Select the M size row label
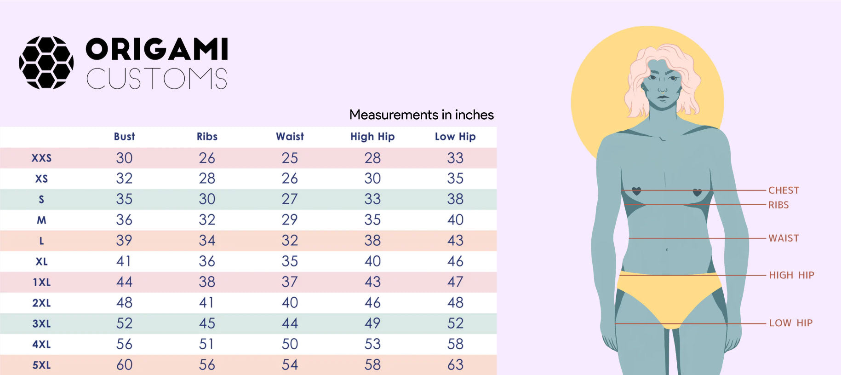This screenshot has width=841, height=375. 41,220
